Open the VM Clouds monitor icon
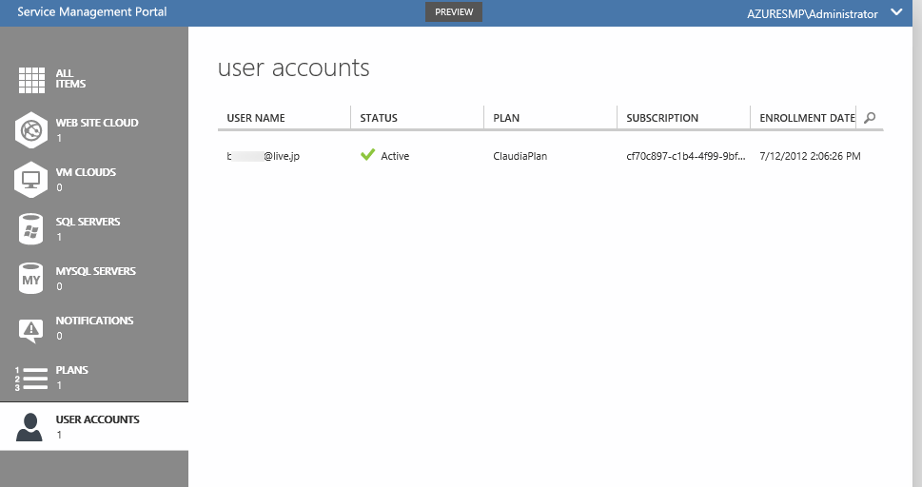Viewport: 922px width, 487px height. point(32,179)
